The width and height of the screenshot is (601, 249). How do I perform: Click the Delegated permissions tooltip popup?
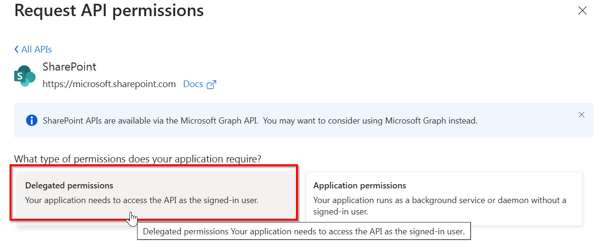tap(304, 232)
